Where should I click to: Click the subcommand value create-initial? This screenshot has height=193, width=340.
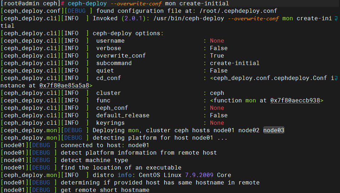[x=234, y=63]
